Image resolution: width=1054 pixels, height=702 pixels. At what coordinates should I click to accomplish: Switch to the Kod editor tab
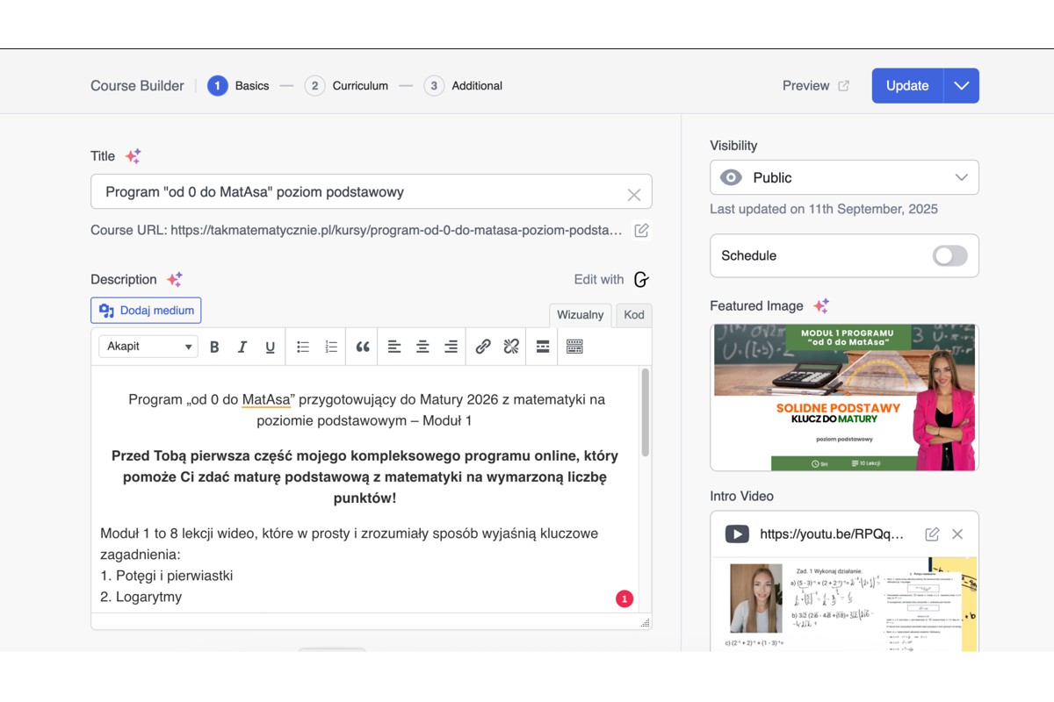[x=634, y=315]
